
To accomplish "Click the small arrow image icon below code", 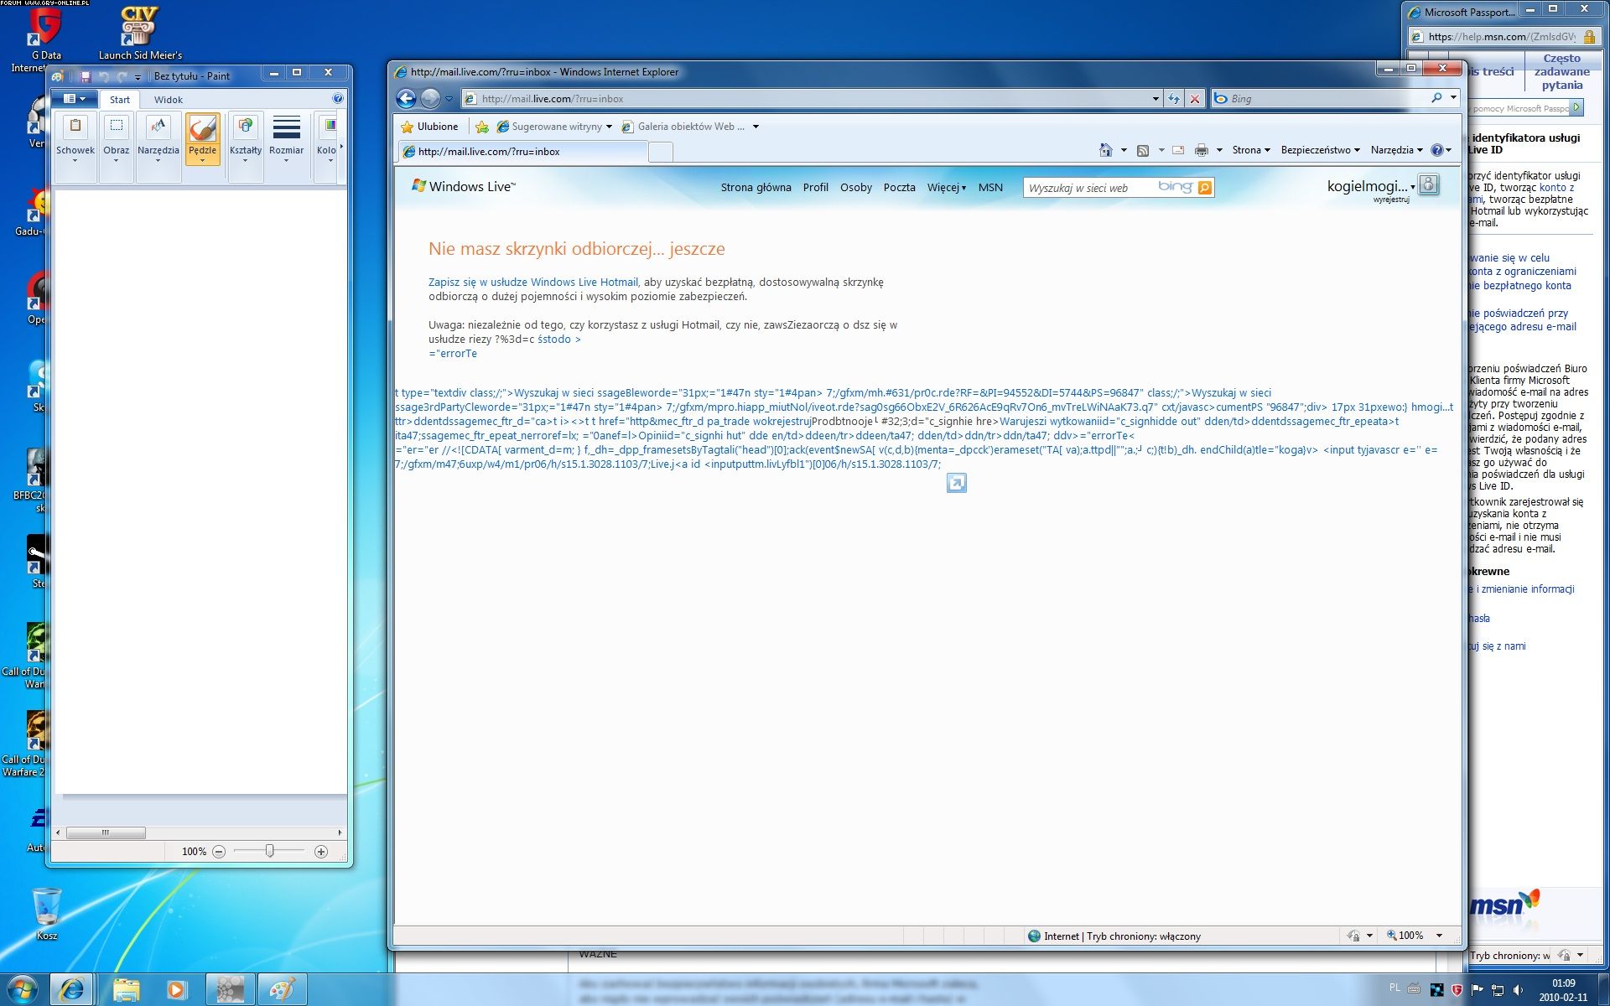I will click(x=956, y=483).
